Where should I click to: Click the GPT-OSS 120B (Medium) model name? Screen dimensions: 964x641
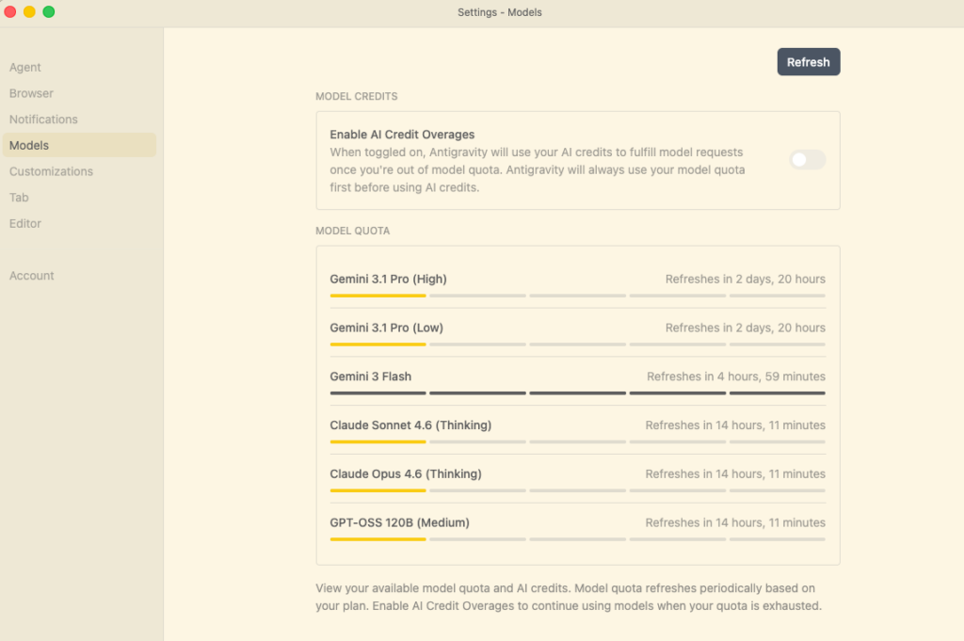click(399, 522)
